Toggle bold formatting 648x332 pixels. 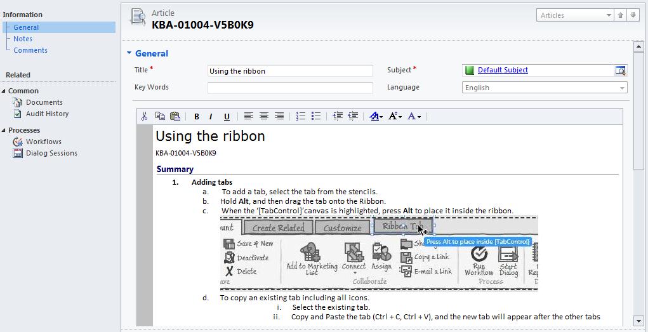point(197,117)
